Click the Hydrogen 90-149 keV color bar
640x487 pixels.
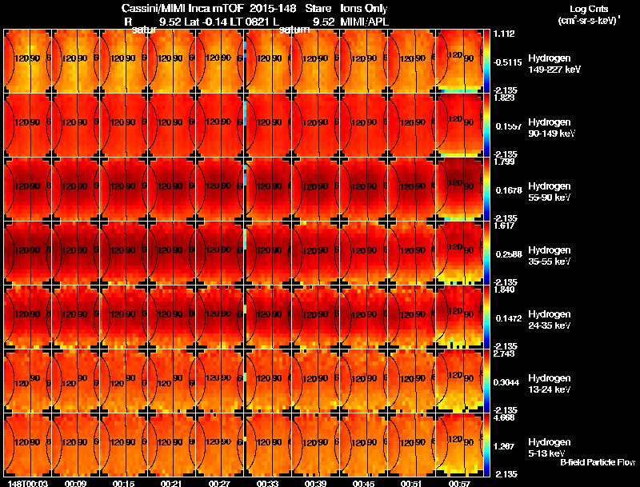[x=486, y=126]
